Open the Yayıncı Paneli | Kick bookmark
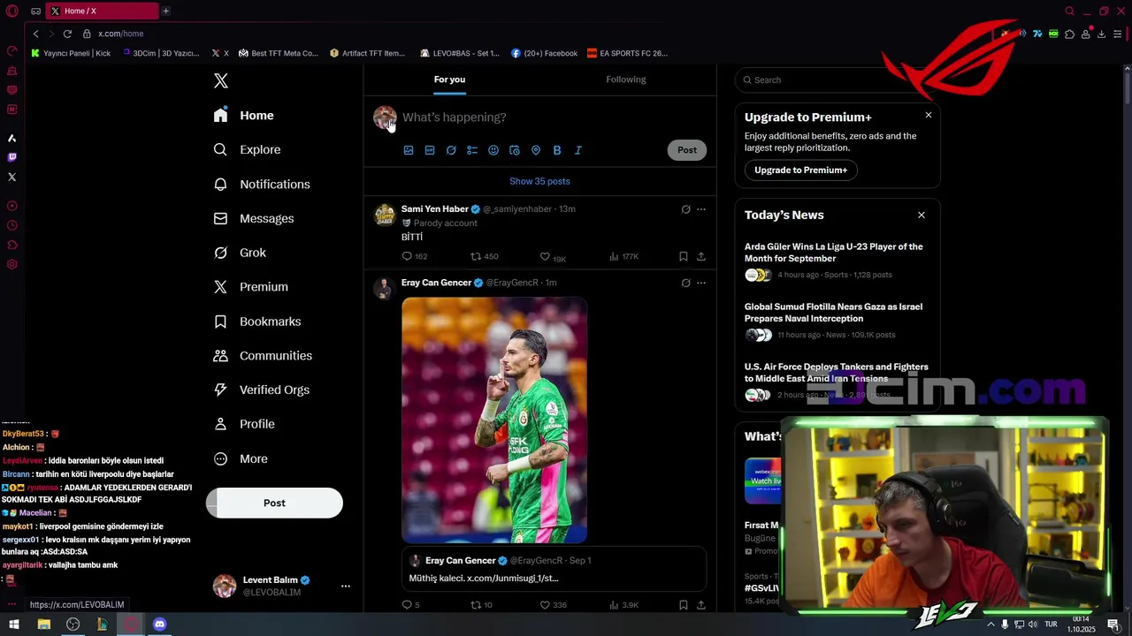Image resolution: width=1132 pixels, height=636 pixels. click(72, 53)
